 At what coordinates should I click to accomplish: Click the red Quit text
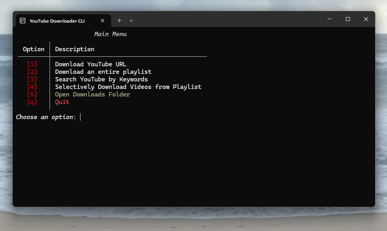pyautogui.click(x=62, y=102)
